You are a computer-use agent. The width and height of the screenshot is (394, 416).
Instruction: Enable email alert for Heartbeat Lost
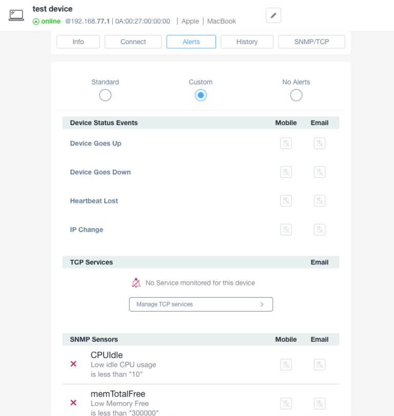(320, 201)
